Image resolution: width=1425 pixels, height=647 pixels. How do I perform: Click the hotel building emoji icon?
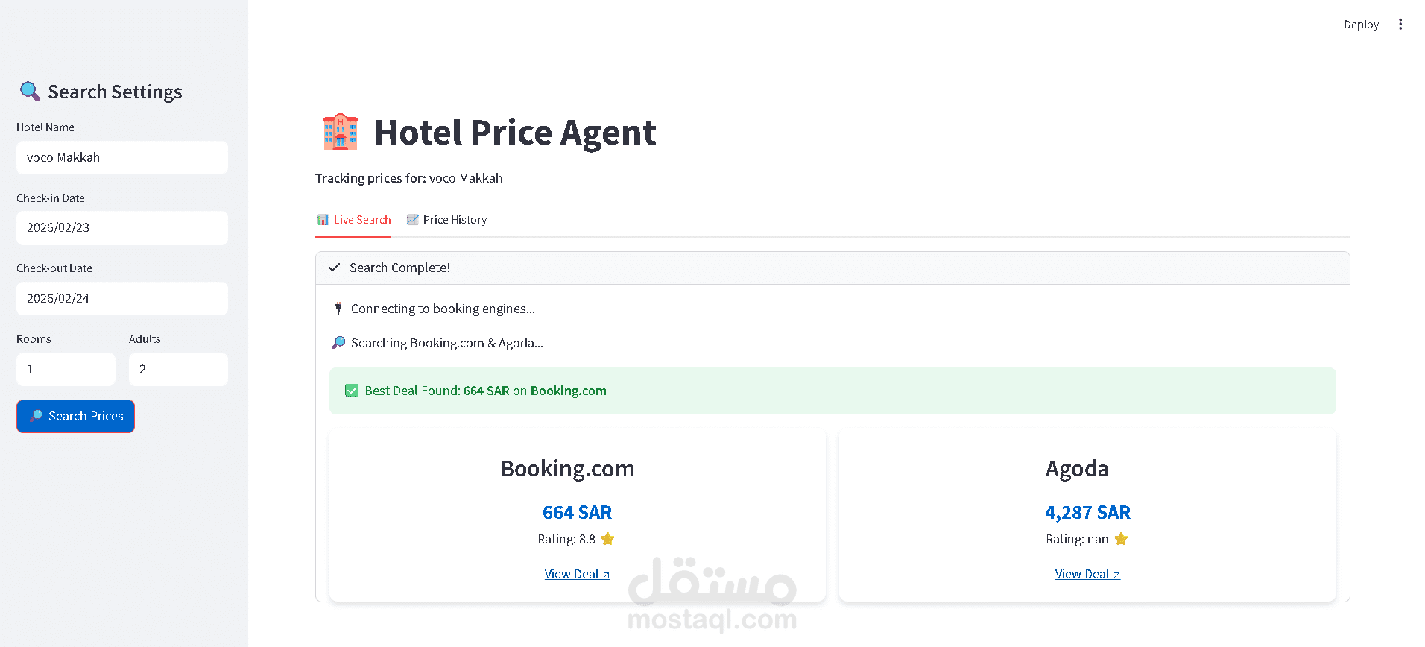point(341,133)
